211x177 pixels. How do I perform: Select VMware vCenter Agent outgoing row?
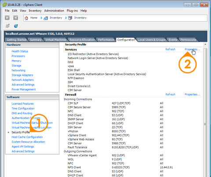point(116,155)
